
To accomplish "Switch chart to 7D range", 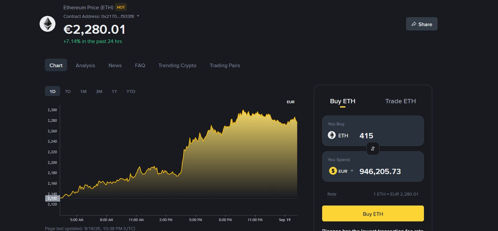I will point(68,91).
